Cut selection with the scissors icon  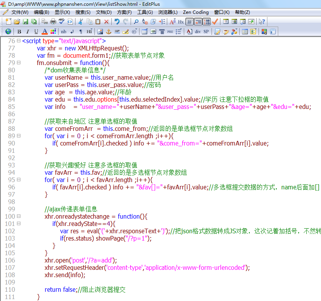tap(81, 22)
